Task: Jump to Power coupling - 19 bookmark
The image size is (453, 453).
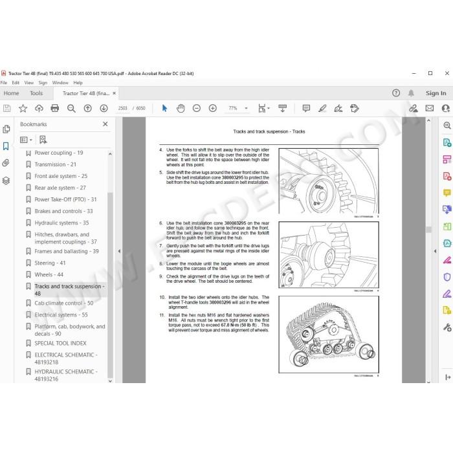Action: click(59, 153)
